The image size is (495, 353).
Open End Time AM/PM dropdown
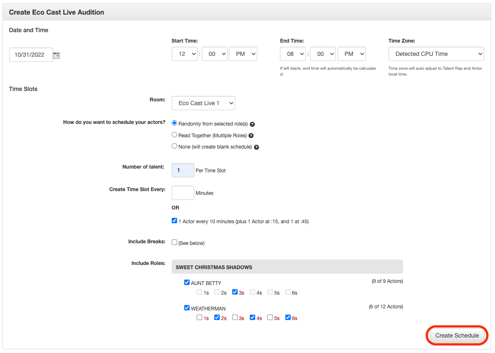pyautogui.click(x=352, y=54)
